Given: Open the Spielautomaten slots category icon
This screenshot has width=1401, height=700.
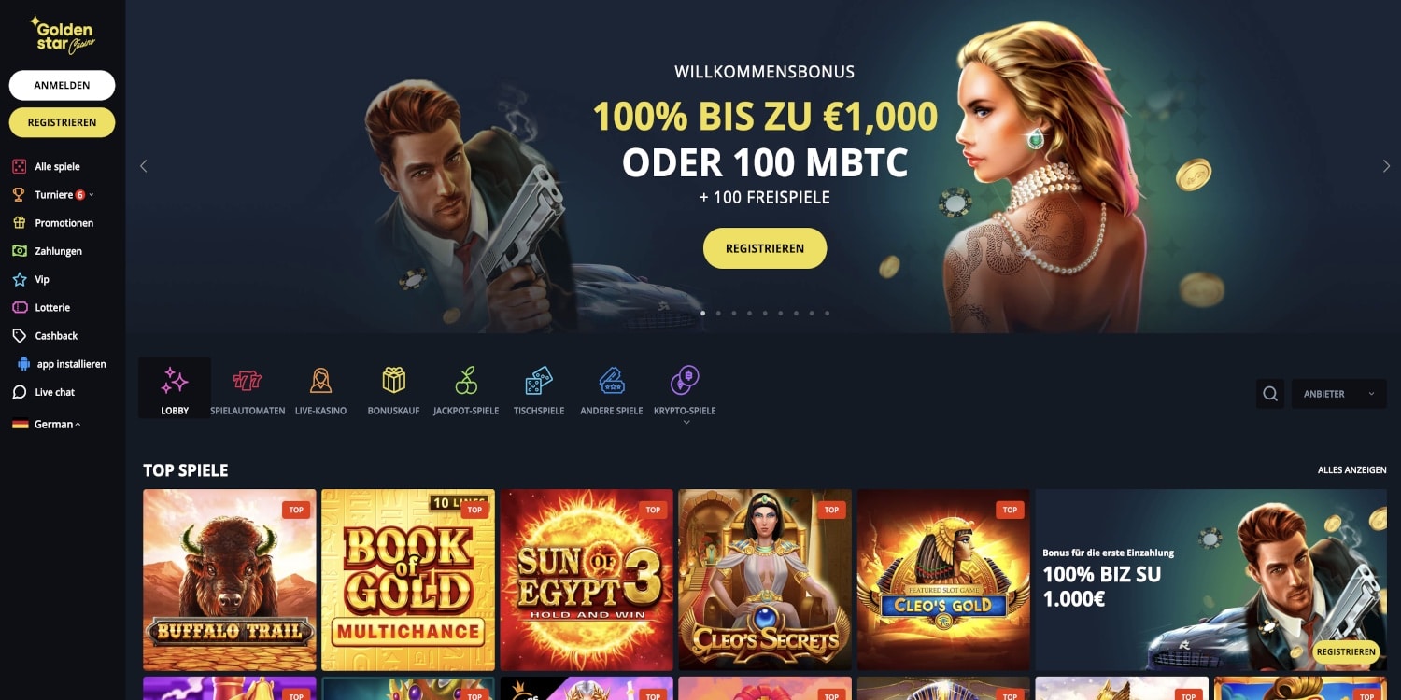Looking at the screenshot, I should tap(248, 380).
